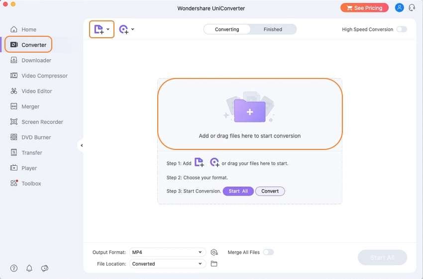Click the 'Add or drag files here' text

[250, 136]
